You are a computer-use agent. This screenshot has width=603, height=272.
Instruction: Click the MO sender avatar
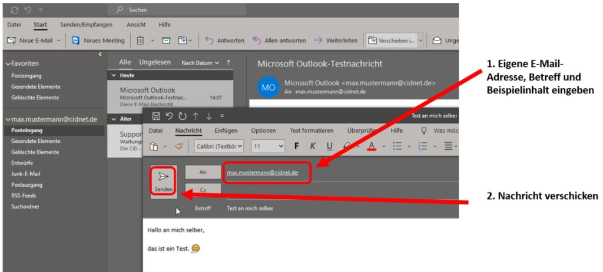[269, 88]
